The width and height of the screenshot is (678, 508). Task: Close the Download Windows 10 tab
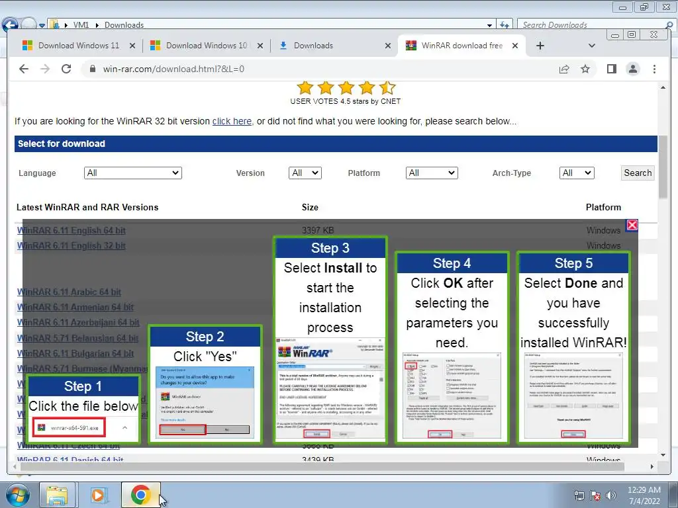260,46
